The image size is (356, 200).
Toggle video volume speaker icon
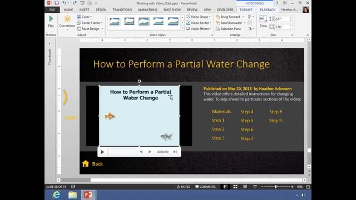tap(175, 152)
